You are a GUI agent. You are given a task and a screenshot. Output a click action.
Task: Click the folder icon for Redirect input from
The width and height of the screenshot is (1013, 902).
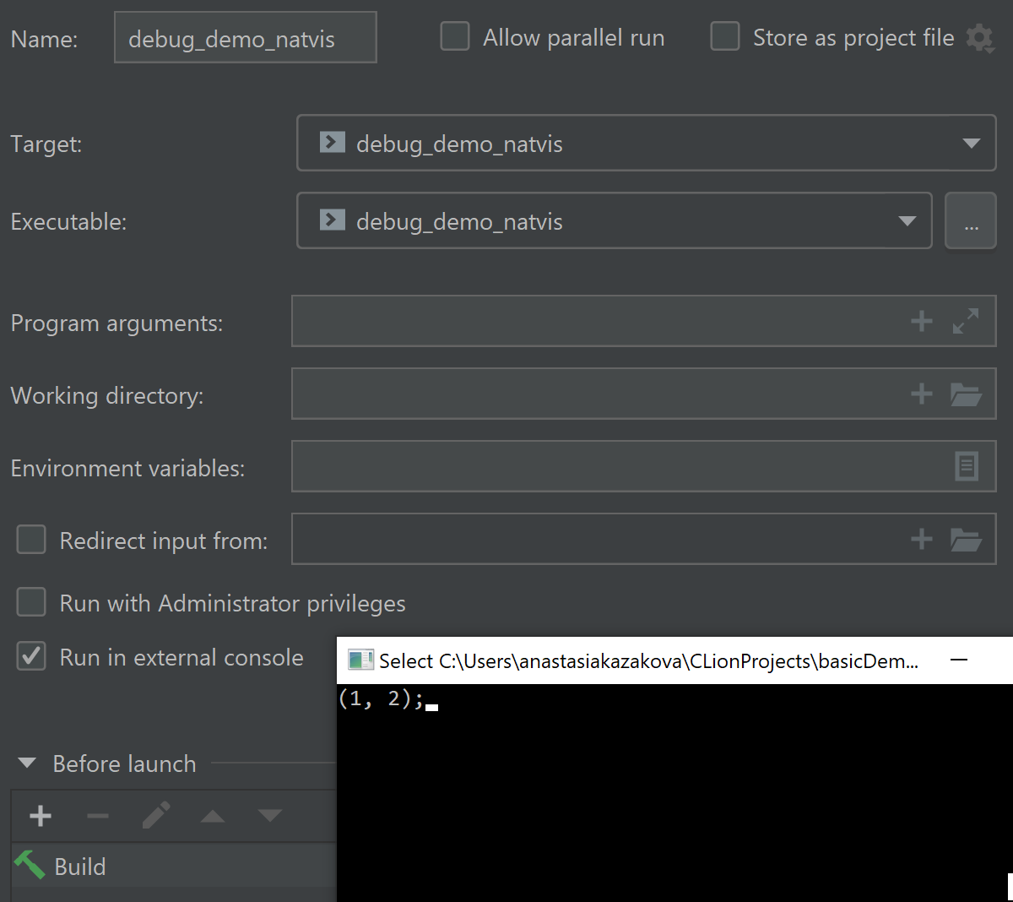coord(966,539)
